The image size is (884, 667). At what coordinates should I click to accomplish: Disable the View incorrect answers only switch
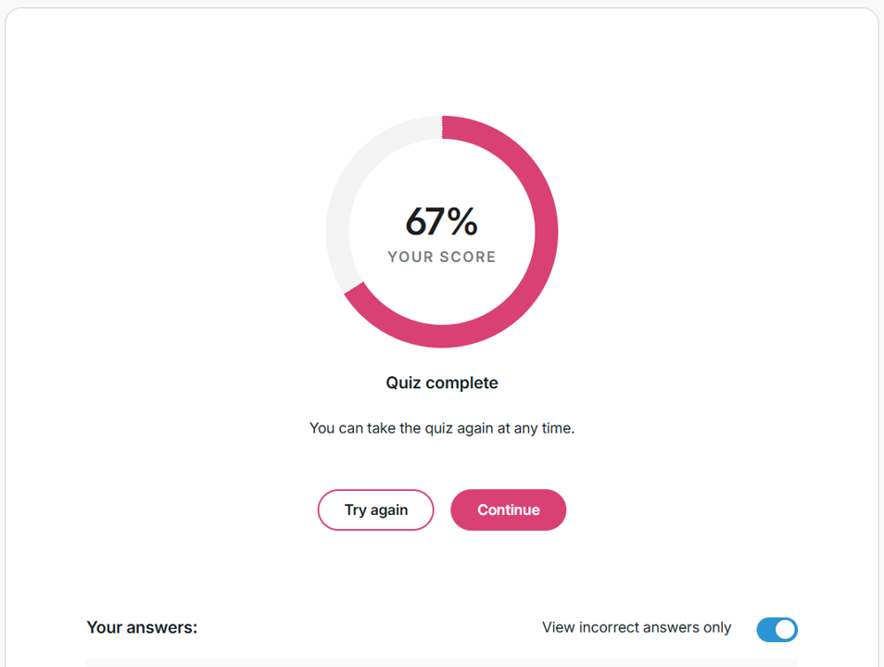pos(777,630)
